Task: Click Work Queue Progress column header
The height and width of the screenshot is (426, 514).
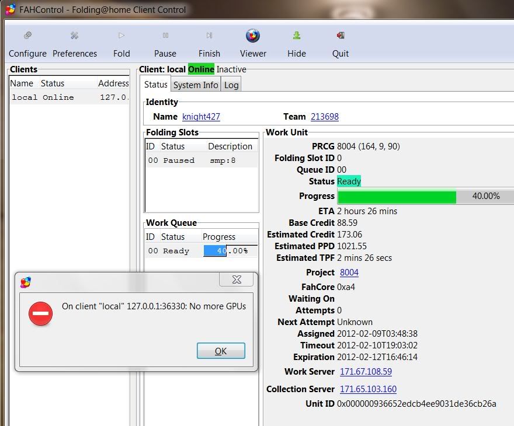Action: 229,237
